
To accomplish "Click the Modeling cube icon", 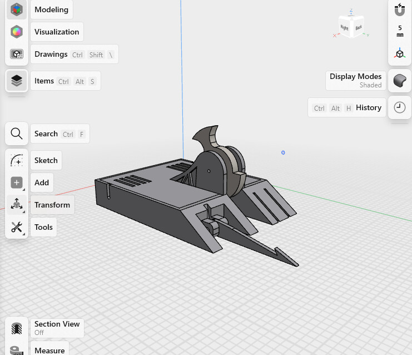I will tap(17, 9).
